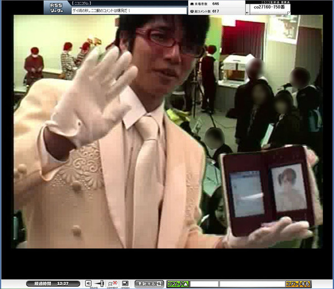Open the RSS reader button
Screen dimensions: 334x289
pos(56,7)
